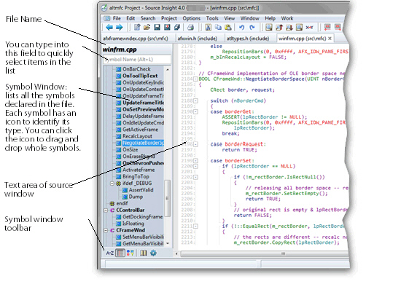Open the Search menu
This screenshot has height=284, width=393.
click(x=148, y=18)
